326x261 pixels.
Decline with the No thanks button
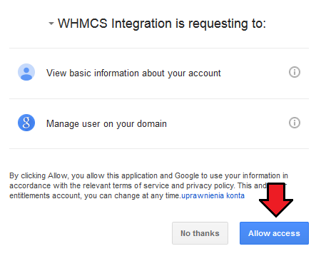pos(200,233)
